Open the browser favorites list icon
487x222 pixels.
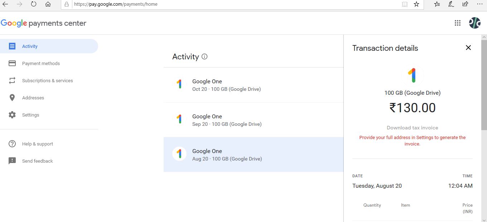click(x=437, y=4)
